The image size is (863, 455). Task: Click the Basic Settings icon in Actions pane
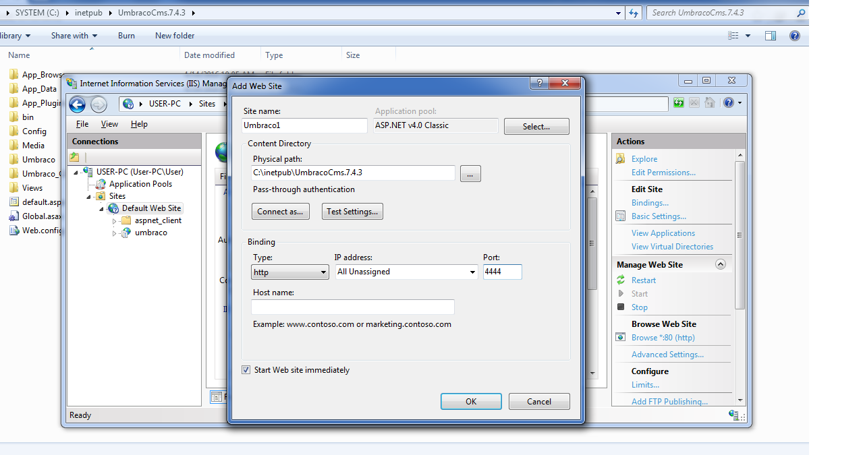621,216
